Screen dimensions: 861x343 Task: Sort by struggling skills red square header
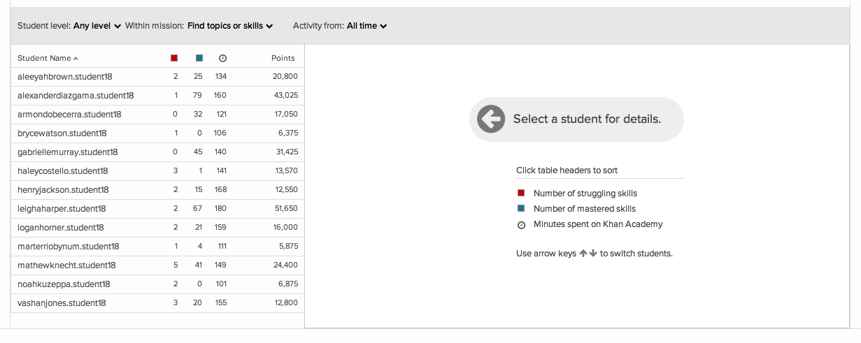coord(174,58)
